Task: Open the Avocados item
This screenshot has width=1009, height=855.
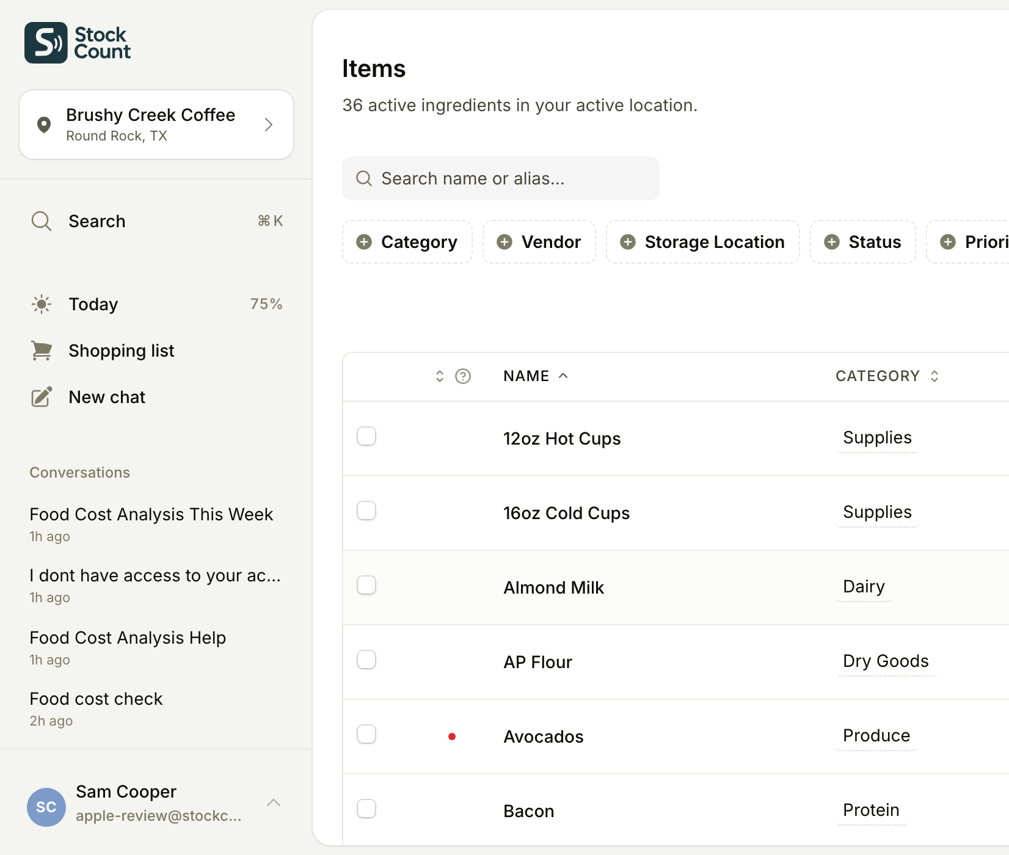Action: [543, 737]
